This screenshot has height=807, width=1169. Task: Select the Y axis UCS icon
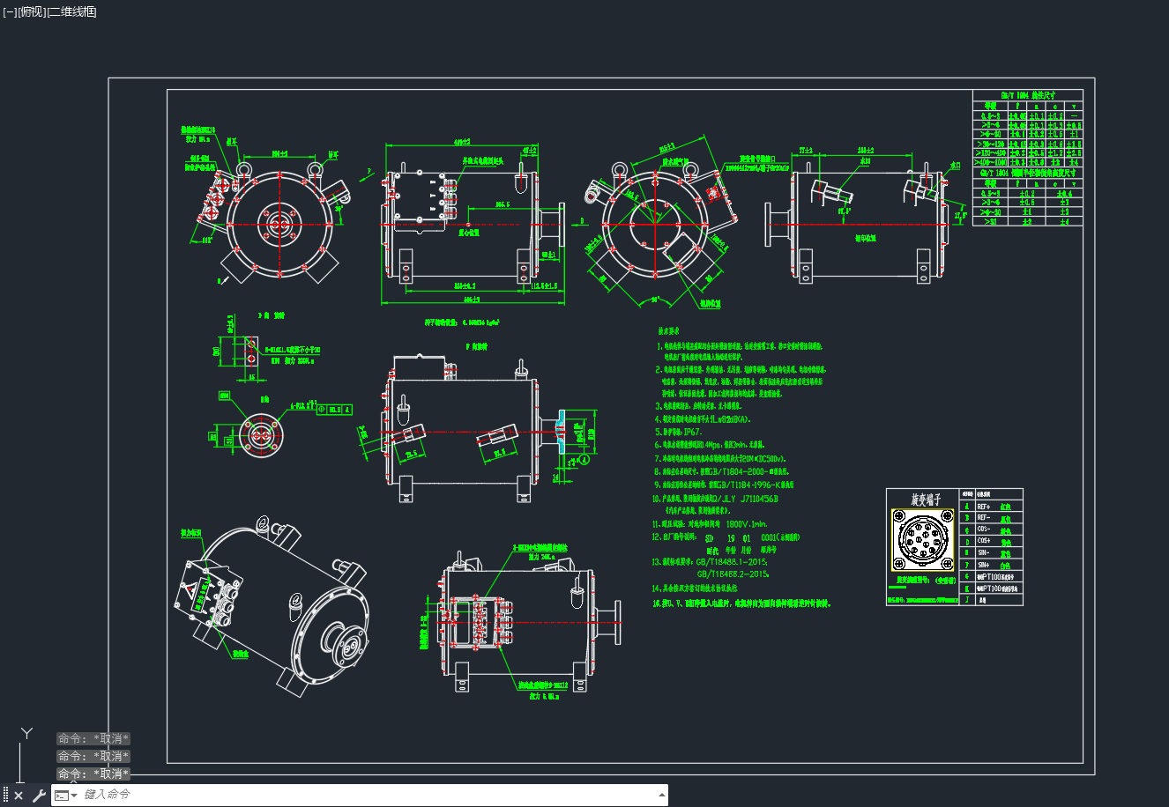point(27,733)
